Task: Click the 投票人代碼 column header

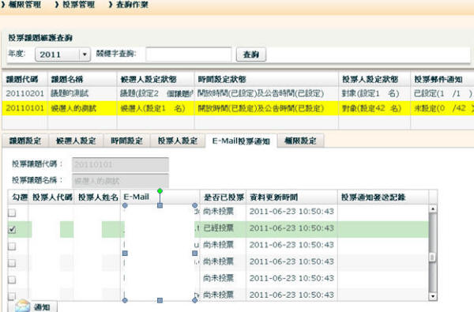Action: pyautogui.click(x=51, y=197)
